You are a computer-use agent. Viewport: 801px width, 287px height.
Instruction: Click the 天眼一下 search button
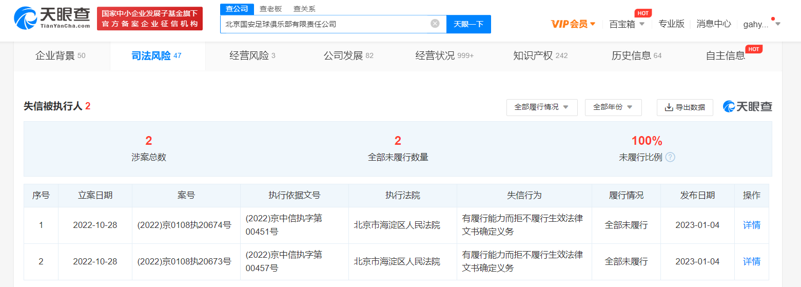(468, 24)
